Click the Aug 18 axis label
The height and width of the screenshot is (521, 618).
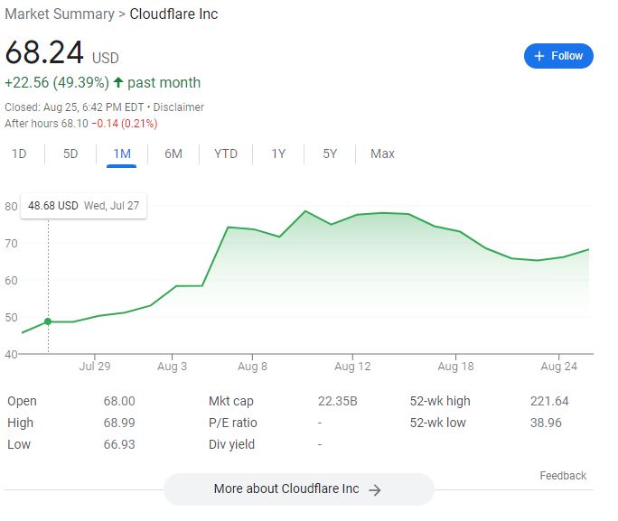[x=455, y=367]
